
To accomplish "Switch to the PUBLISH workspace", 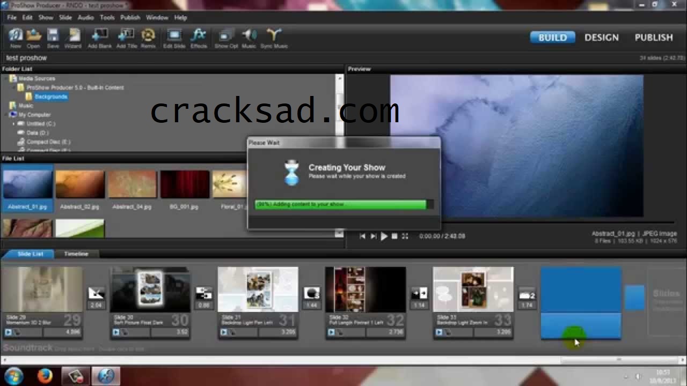I will click(x=654, y=38).
